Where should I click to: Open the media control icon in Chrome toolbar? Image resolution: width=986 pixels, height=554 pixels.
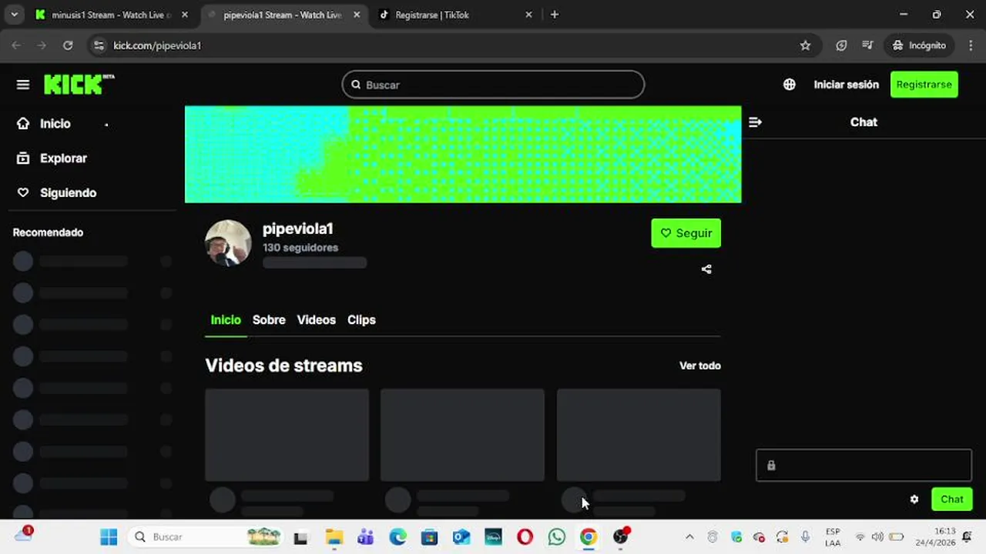(x=868, y=45)
